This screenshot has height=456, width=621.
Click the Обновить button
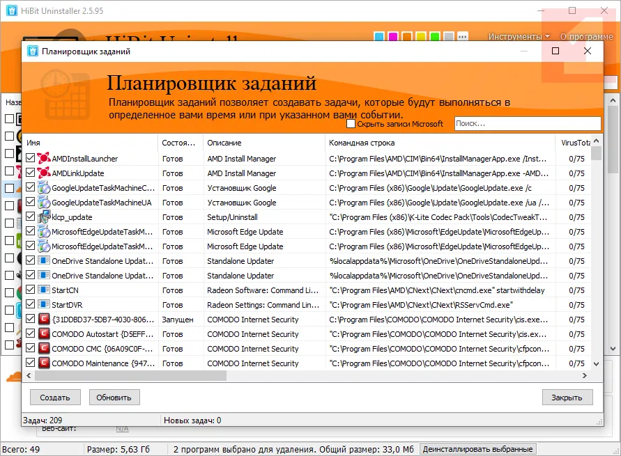(114, 398)
